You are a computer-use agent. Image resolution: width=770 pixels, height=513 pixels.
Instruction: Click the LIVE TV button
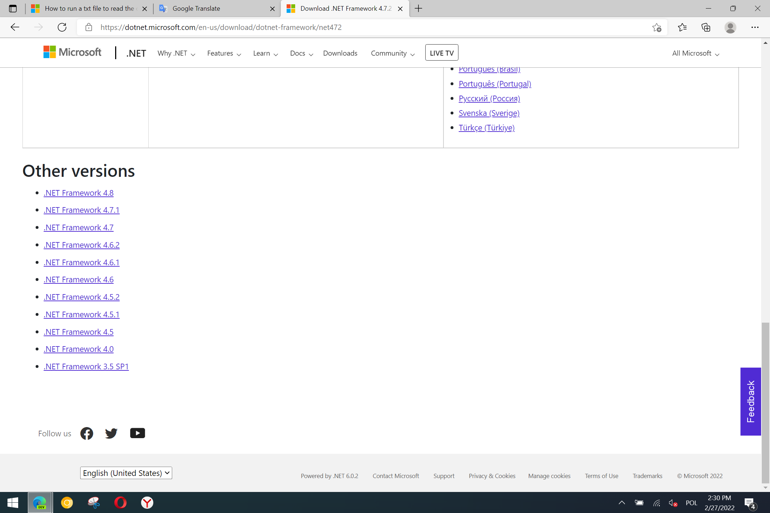pos(441,52)
